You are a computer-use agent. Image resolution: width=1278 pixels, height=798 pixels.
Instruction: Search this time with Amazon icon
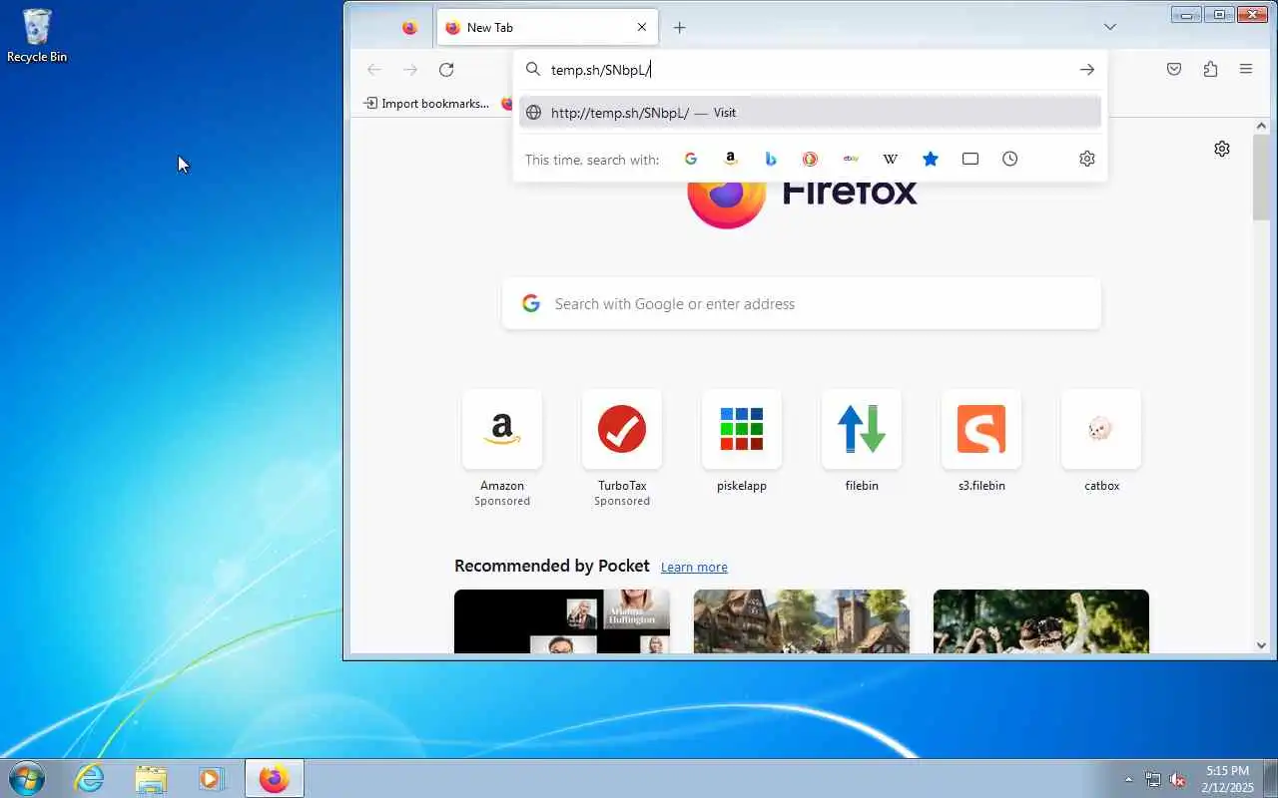731,159
